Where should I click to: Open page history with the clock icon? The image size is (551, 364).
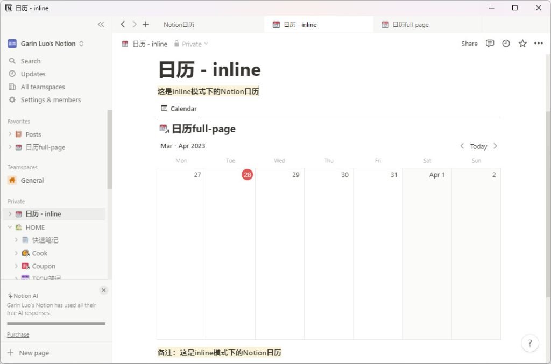pyautogui.click(x=506, y=44)
